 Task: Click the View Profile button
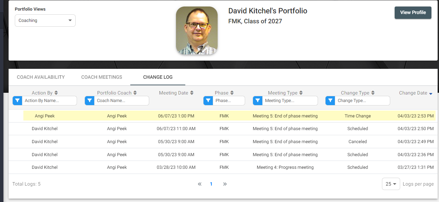pyautogui.click(x=413, y=12)
